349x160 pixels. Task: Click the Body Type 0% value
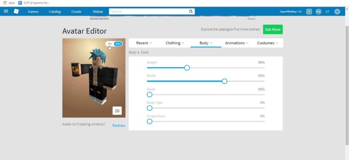pos(262,102)
